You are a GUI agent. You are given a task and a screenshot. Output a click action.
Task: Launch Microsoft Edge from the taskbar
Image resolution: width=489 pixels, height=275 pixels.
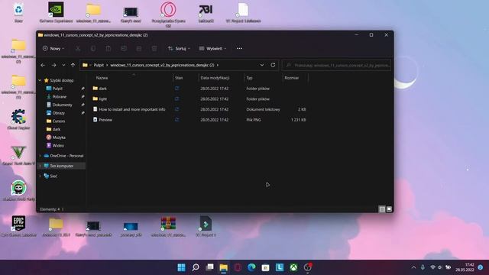pos(251,267)
